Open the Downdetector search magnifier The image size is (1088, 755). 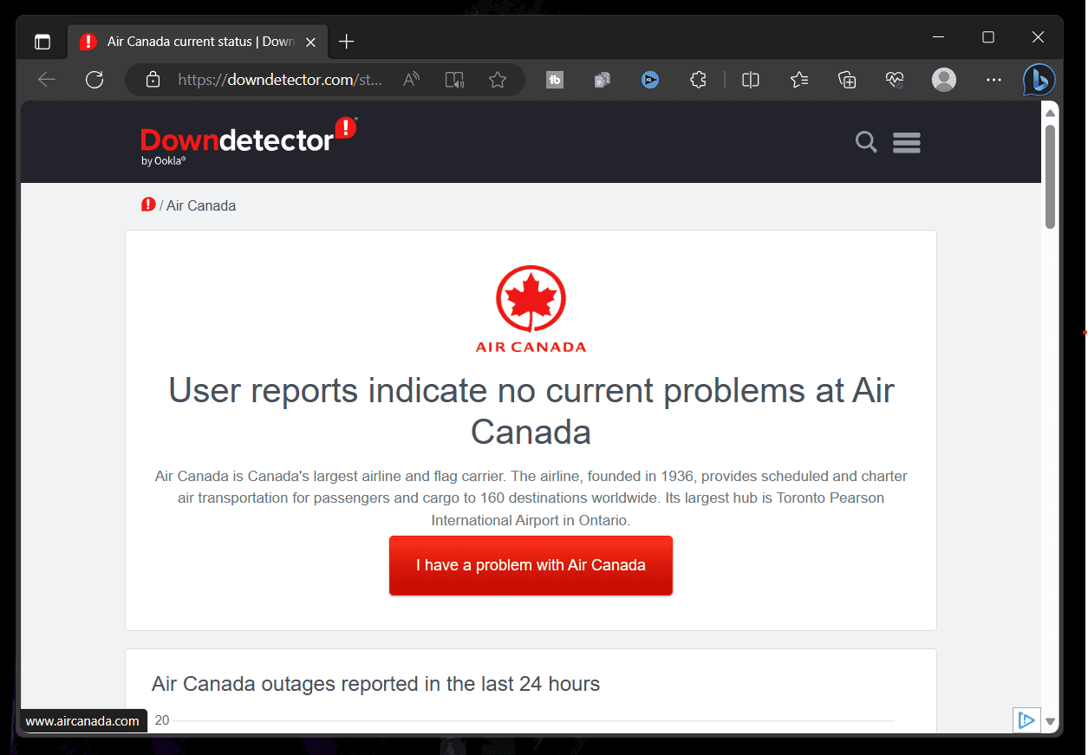865,141
